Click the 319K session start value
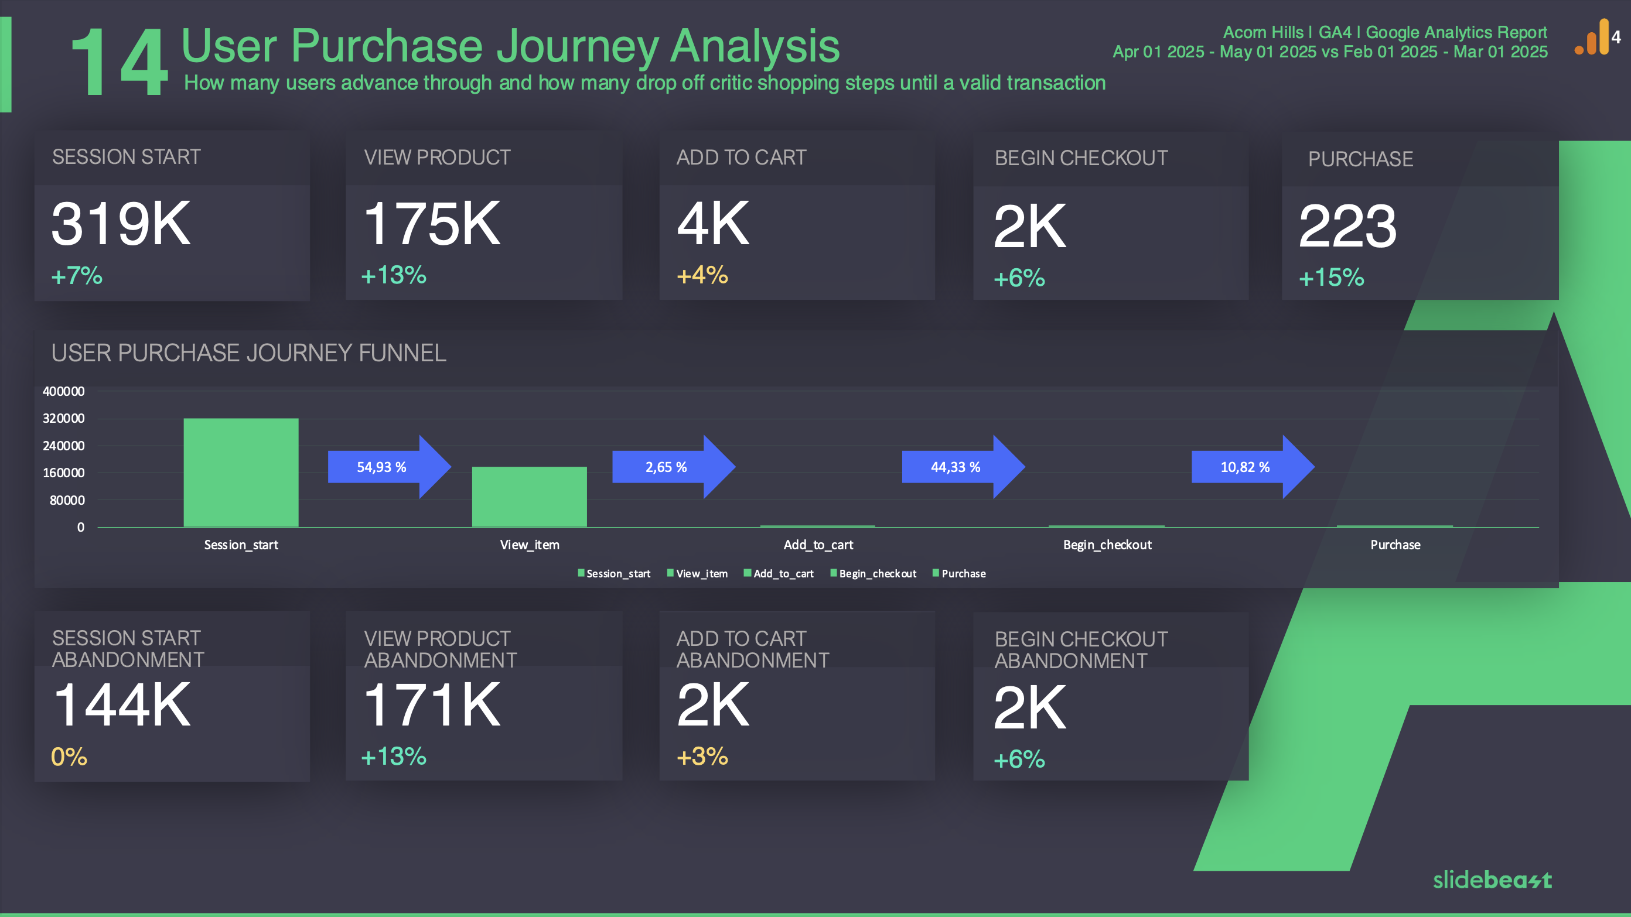The width and height of the screenshot is (1631, 917). (x=121, y=224)
